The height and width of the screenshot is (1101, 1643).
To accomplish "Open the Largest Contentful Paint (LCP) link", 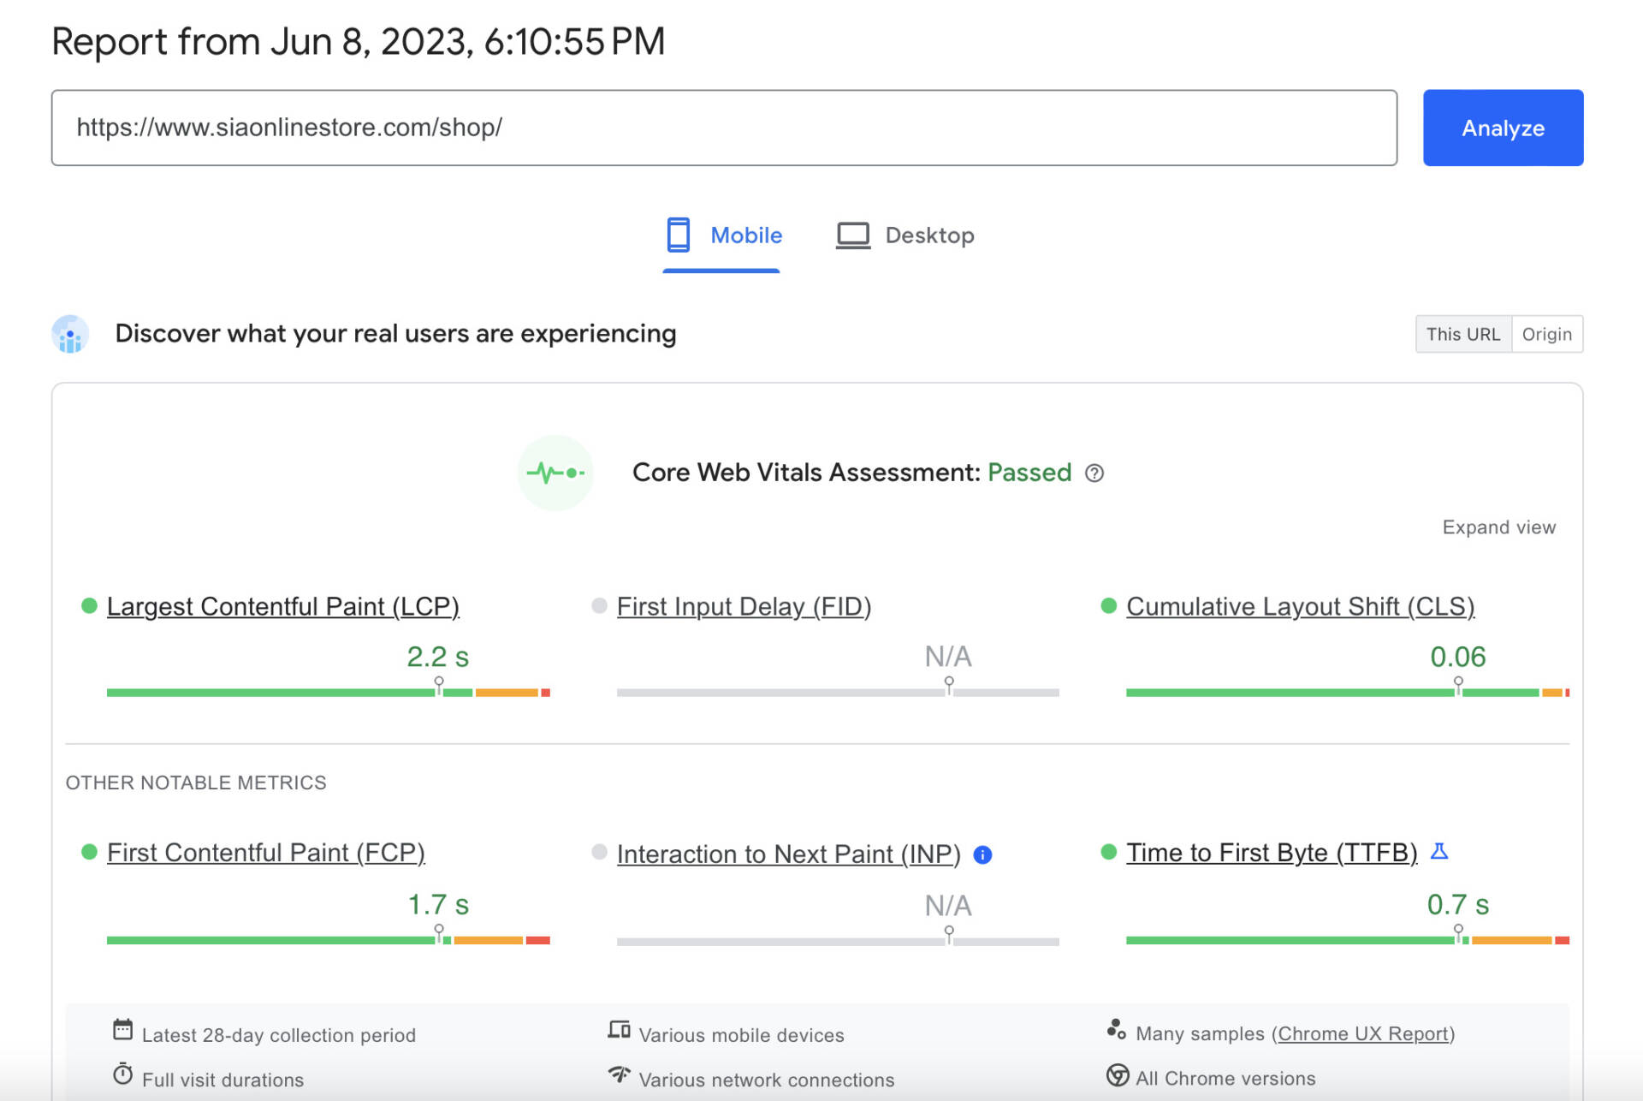I will click(282, 606).
